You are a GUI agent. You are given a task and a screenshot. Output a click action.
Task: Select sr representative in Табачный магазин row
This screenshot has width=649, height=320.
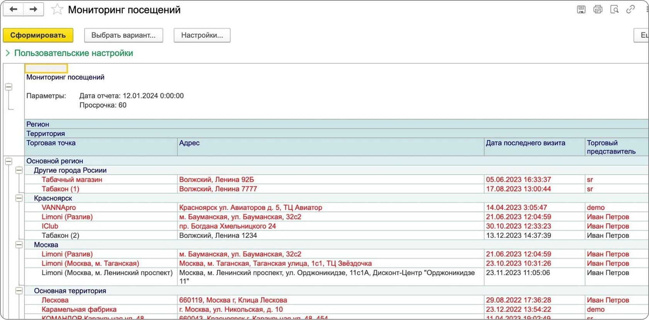click(590, 180)
